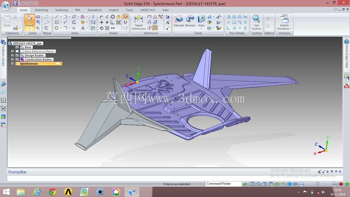
Task: Open the quick access toolbar customize arrow
Action: tap(42, 3)
